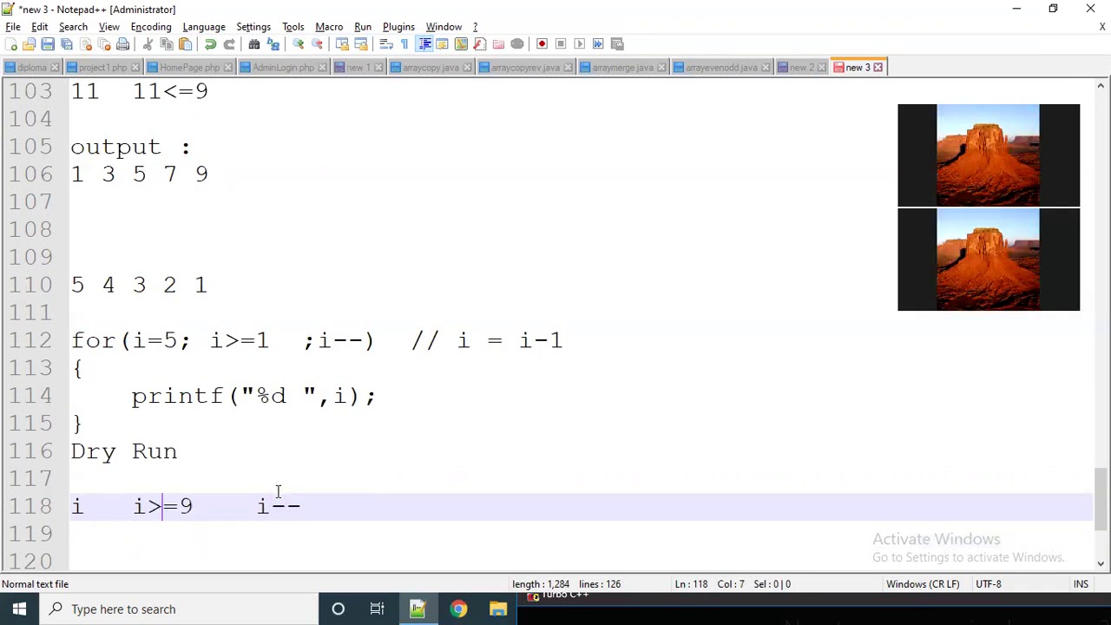This screenshot has height=625, width=1111.
Task: Start macro recording with red circle icon
Action: [542, 43]
